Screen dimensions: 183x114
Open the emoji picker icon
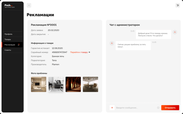158,108
